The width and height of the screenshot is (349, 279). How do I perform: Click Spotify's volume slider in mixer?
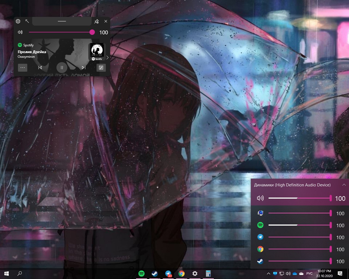click(300, 225)
